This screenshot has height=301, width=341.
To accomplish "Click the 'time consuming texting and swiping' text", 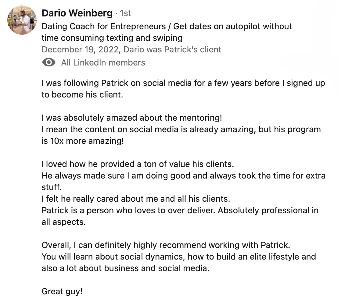I will [x=112, y=38].
